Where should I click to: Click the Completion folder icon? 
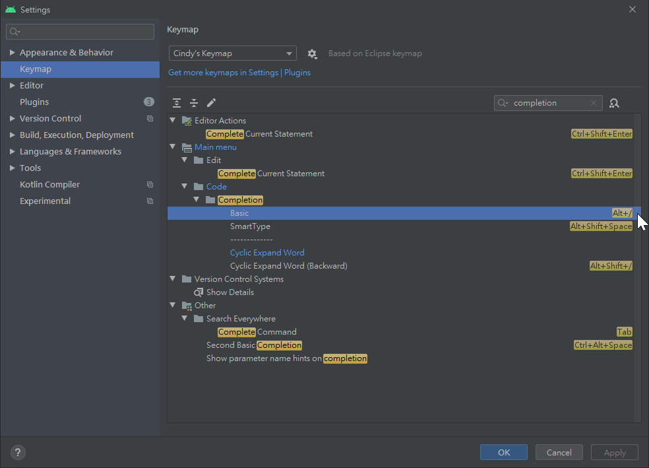pyautogui.click(x=210, y=200)
